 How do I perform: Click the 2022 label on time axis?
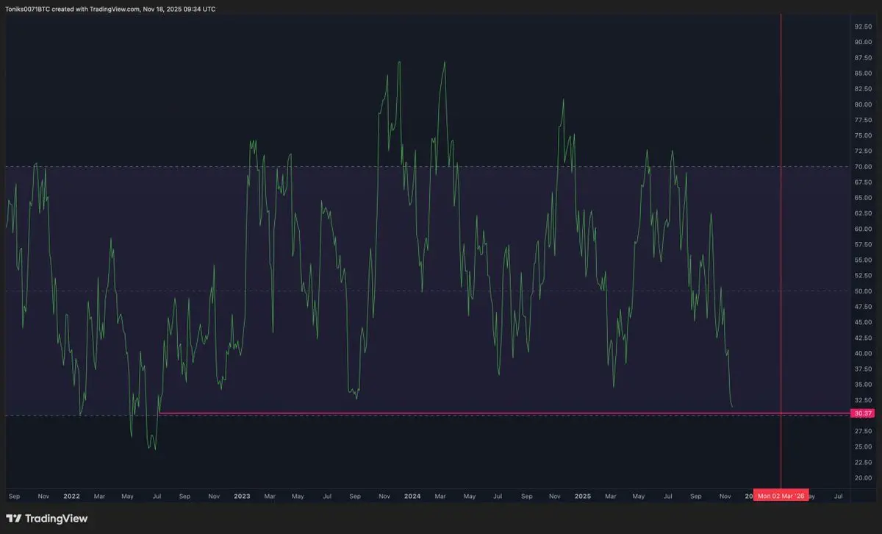(x=71, y=496)
